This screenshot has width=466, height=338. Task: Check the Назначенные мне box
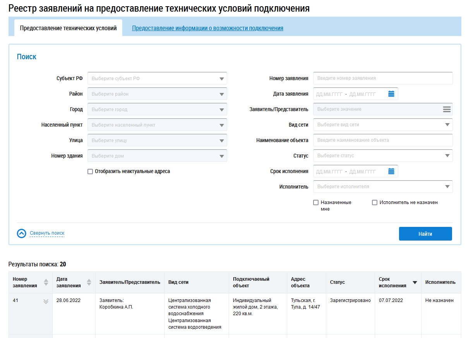pos(316,202)
